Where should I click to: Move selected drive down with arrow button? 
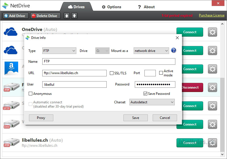click(74, 16)
